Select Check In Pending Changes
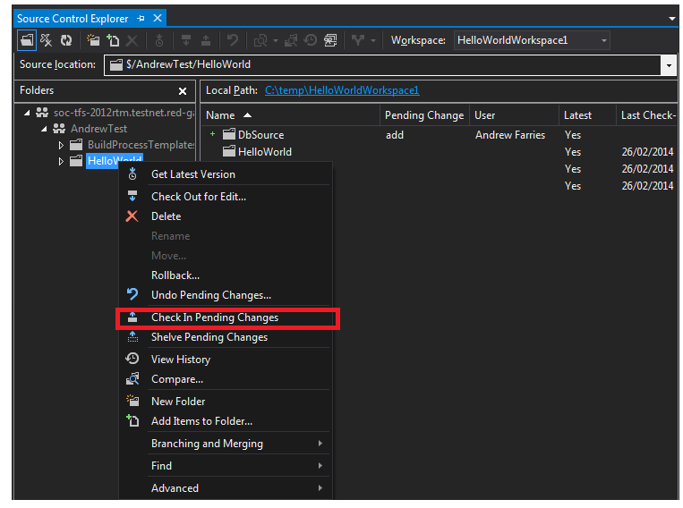Screen dimensions: 683x508 click(215, 317)
